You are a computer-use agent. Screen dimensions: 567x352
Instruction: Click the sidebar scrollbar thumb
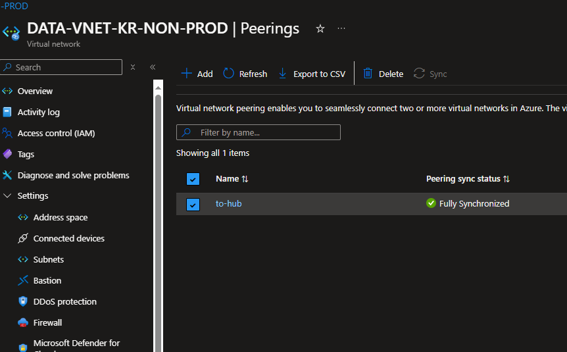click(158, 222)
